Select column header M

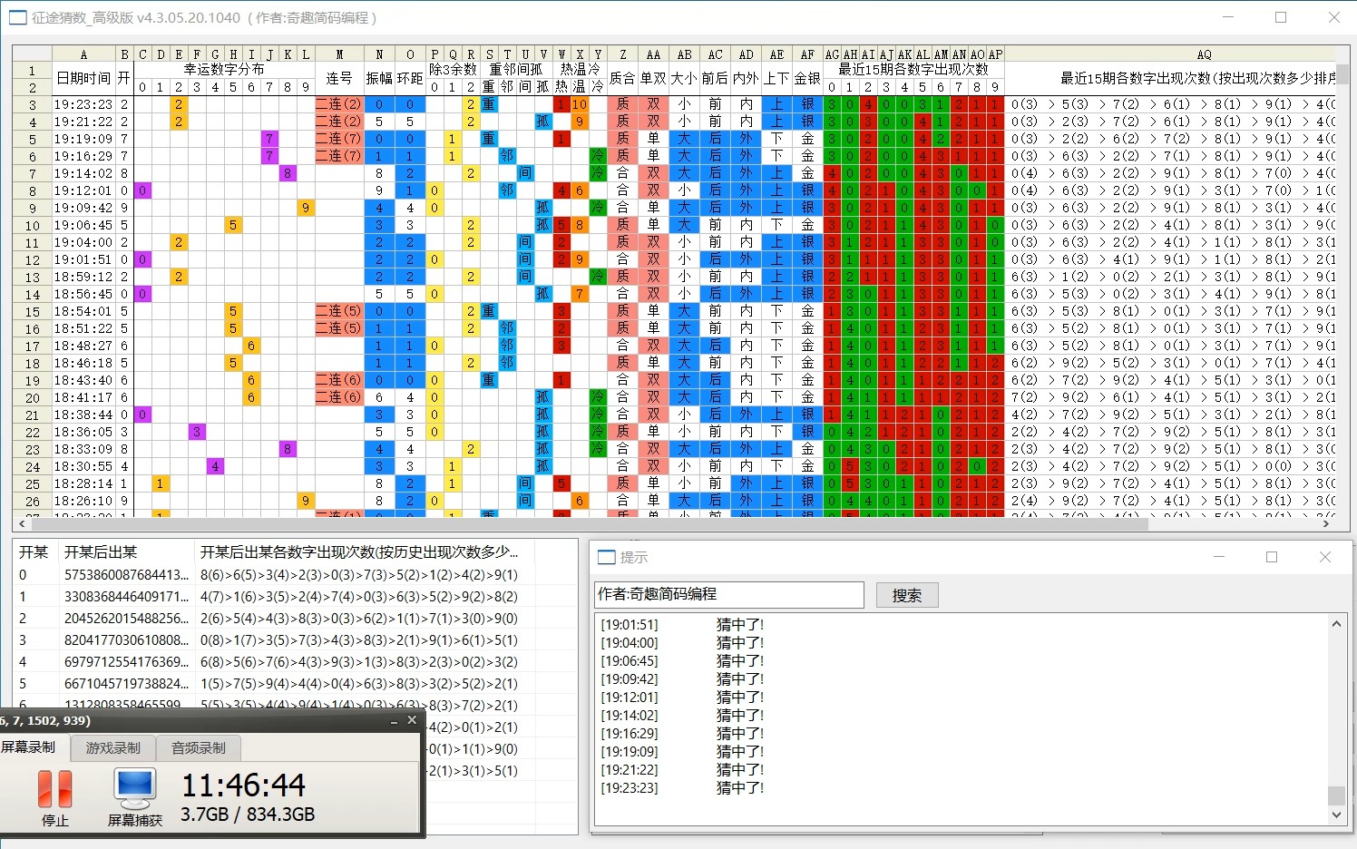(339, 54)
